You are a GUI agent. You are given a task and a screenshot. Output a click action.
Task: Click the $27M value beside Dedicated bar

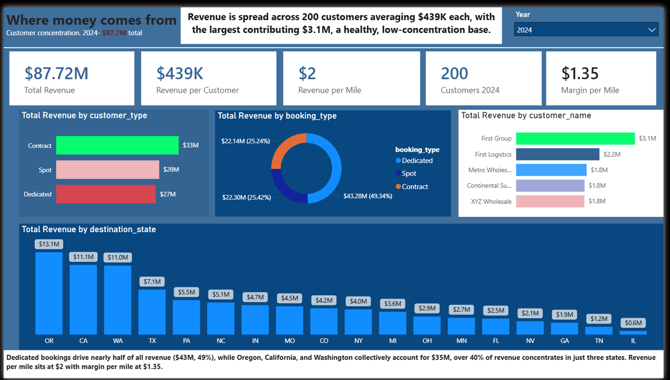point(167,194)
